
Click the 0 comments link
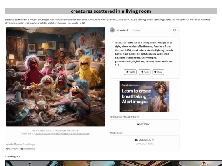coord(30,148)
